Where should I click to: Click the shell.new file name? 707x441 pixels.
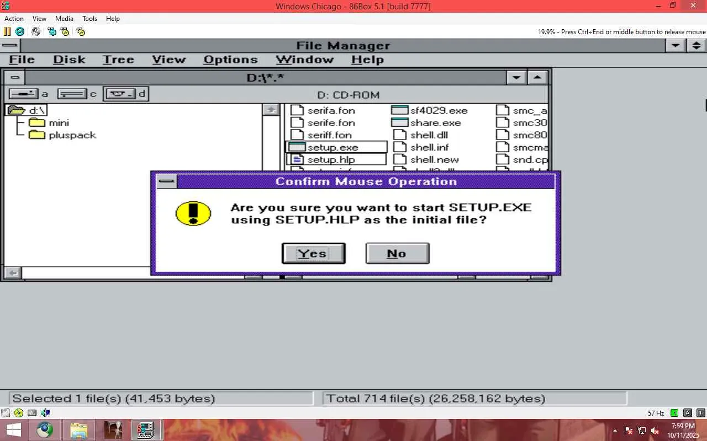pos(435,160)
